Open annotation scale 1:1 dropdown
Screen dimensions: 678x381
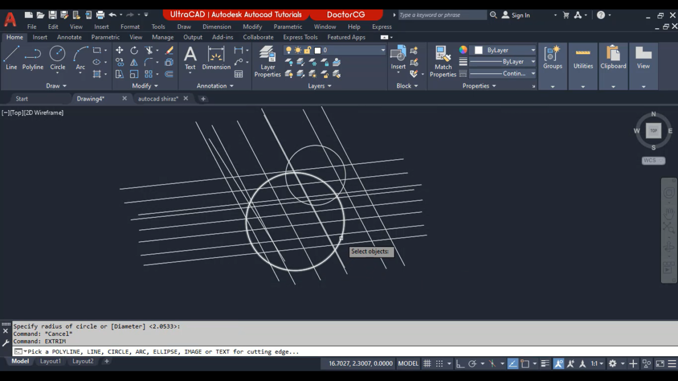click(597, 364)
